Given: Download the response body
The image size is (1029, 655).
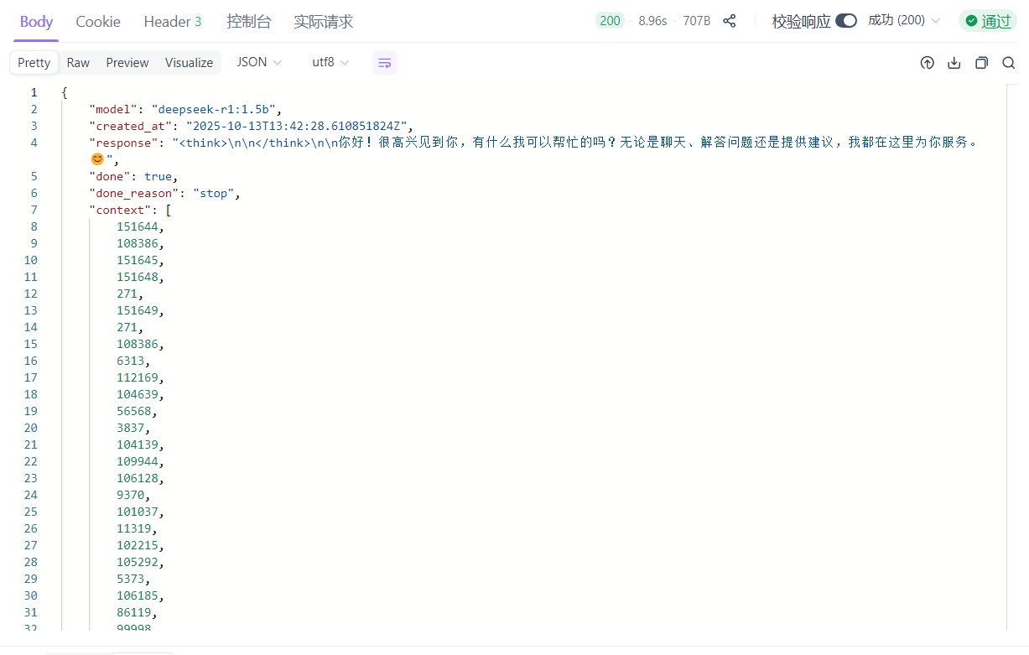Looking at the screenshot, I should coord(954,63).
